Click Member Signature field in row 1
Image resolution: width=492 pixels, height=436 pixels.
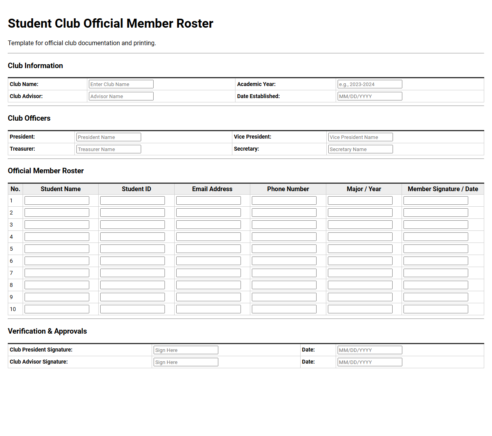(x=436, y=200)
